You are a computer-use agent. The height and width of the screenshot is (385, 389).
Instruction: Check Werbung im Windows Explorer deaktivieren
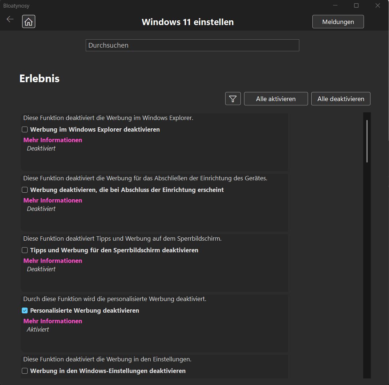25,129
